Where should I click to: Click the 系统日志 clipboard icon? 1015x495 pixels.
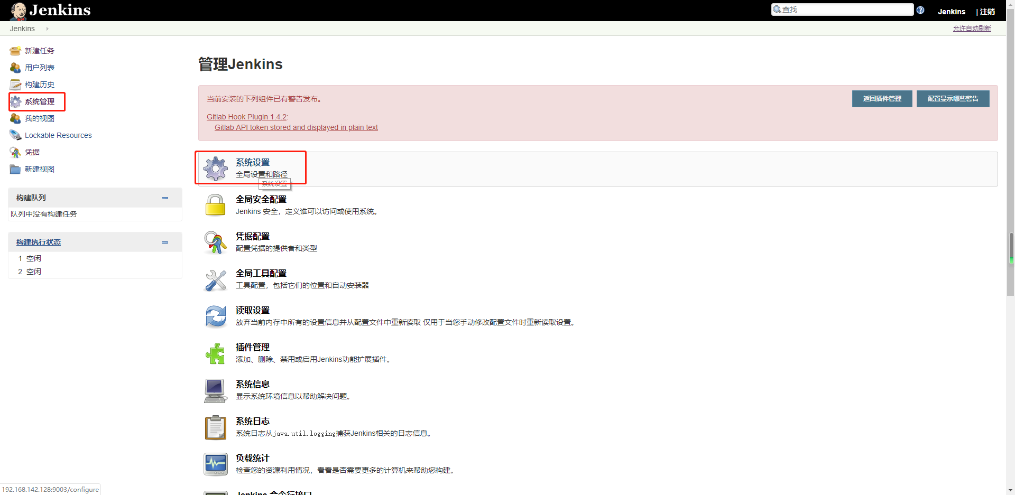tap(216, 427)
